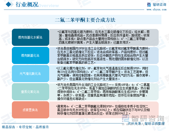Click the 智研咨询 logo icon at top right

tap(149, 5)
